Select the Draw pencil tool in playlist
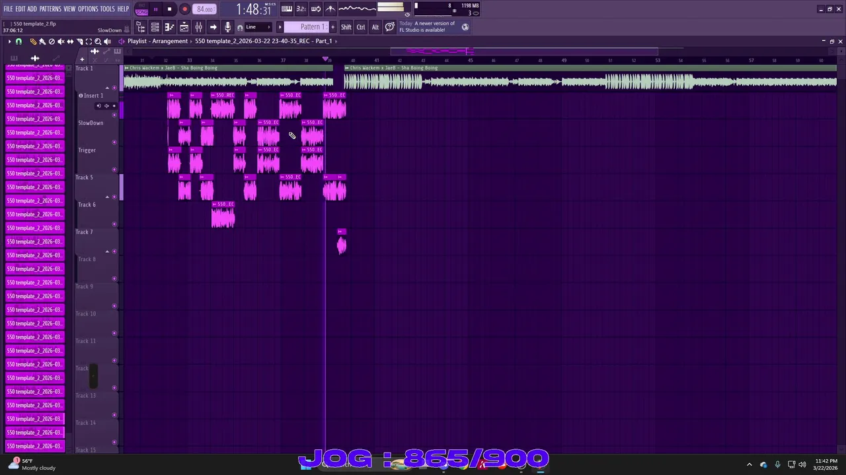846x475 pixels. tap(33, 42)
